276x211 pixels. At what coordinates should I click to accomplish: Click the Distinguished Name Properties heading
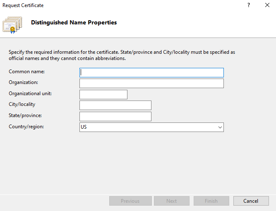point(74,22)
